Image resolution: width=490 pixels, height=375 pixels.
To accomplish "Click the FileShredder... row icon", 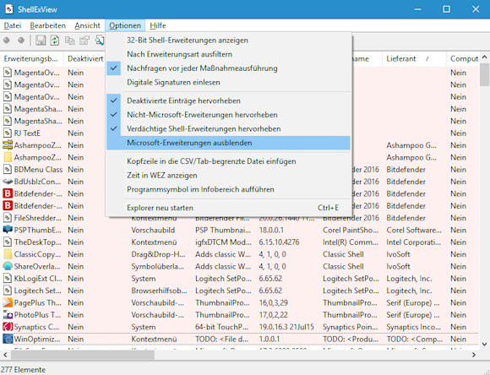I will pos(8,218).
